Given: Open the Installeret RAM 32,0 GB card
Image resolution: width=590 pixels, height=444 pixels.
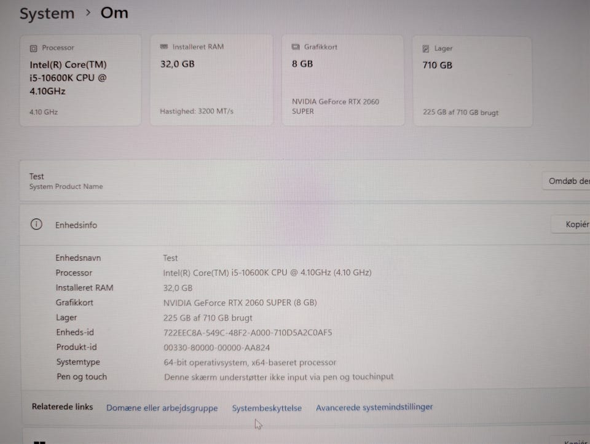Looking at the screenshot, I should [211, 80].
